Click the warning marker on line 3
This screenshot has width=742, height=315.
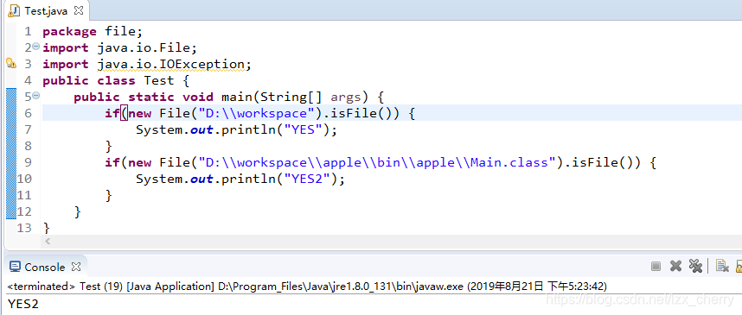coord(11,63)
